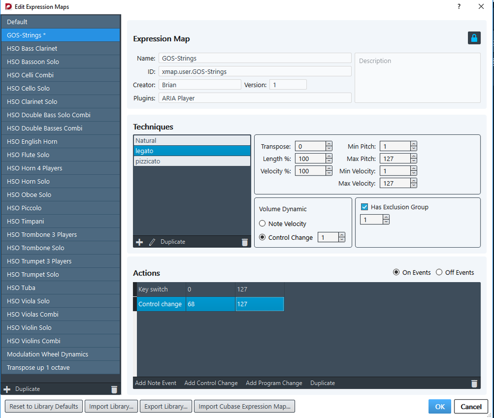Edit the technique with the pencil icon

(152, 242)
